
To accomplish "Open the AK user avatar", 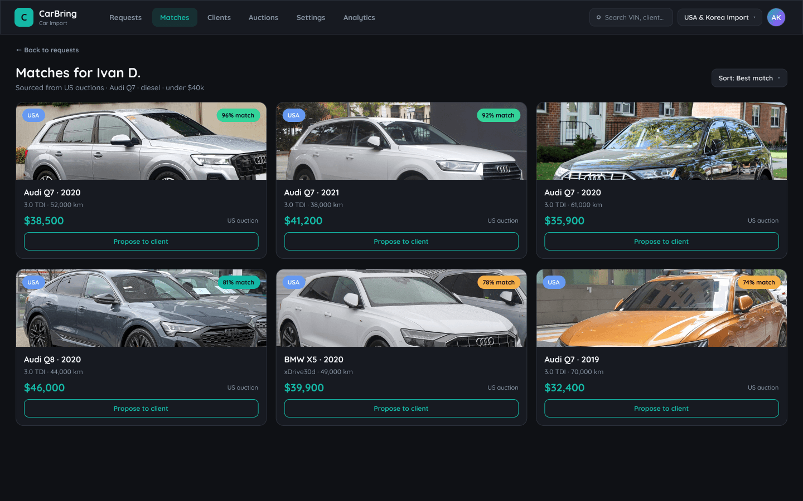I will (776, 17).
